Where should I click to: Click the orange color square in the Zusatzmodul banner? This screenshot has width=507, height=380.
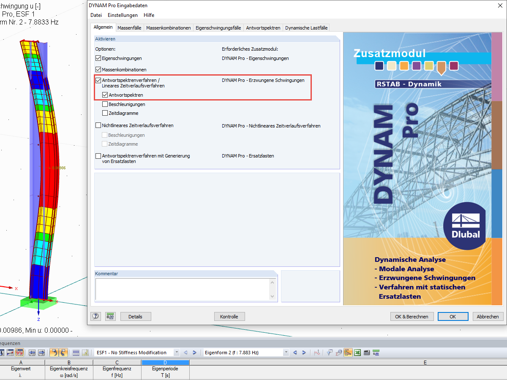click(405, 66)
